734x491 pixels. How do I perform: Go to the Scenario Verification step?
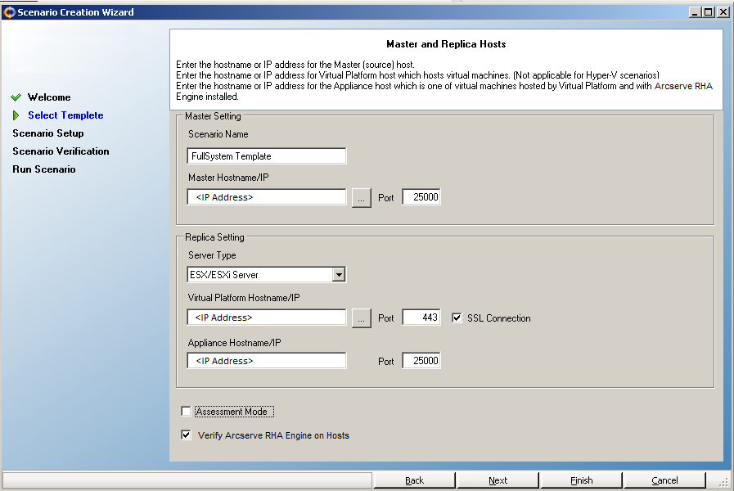(x=61, y=151)
